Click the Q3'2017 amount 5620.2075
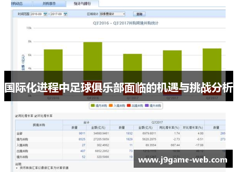237x172 pixels. pos(149,139)
